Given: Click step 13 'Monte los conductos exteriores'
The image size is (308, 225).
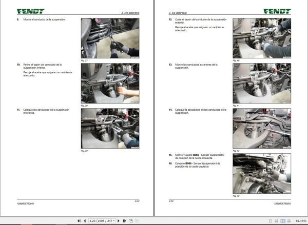Looking at the screenshot, I should coord(196,66).
